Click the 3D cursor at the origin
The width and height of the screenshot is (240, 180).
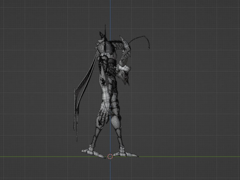[x=110, y=156]
